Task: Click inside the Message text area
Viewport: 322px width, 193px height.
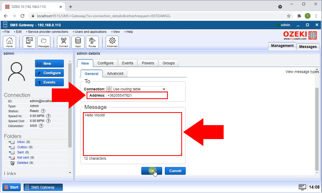Action: pos(132,134)
